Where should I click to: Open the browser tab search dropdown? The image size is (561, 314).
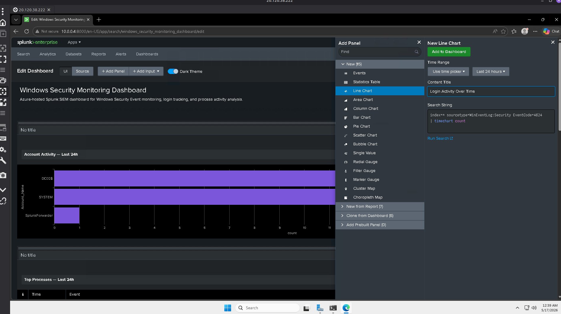point(16,20)
